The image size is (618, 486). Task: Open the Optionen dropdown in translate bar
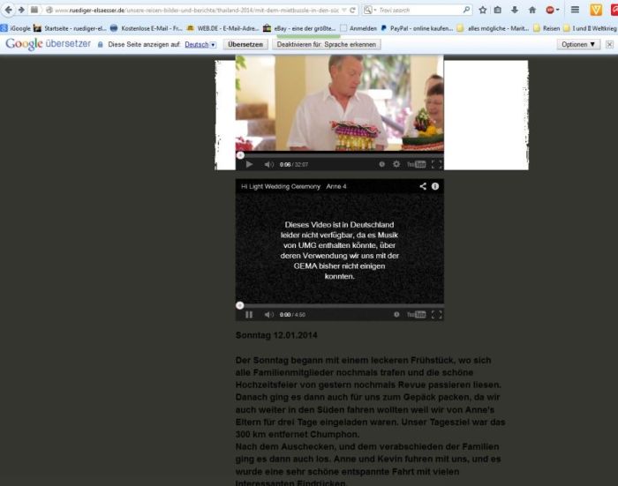[578, 44]
